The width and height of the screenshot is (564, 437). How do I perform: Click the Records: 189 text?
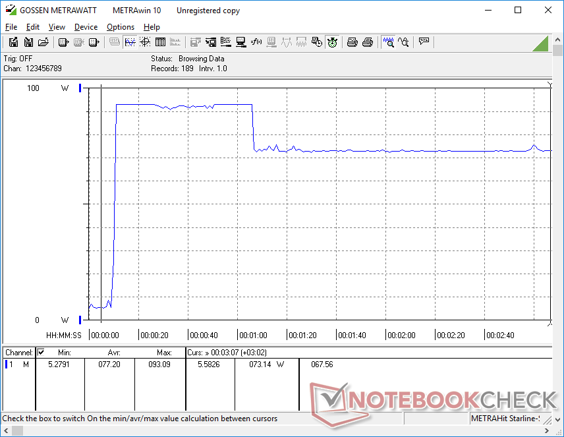172,69
